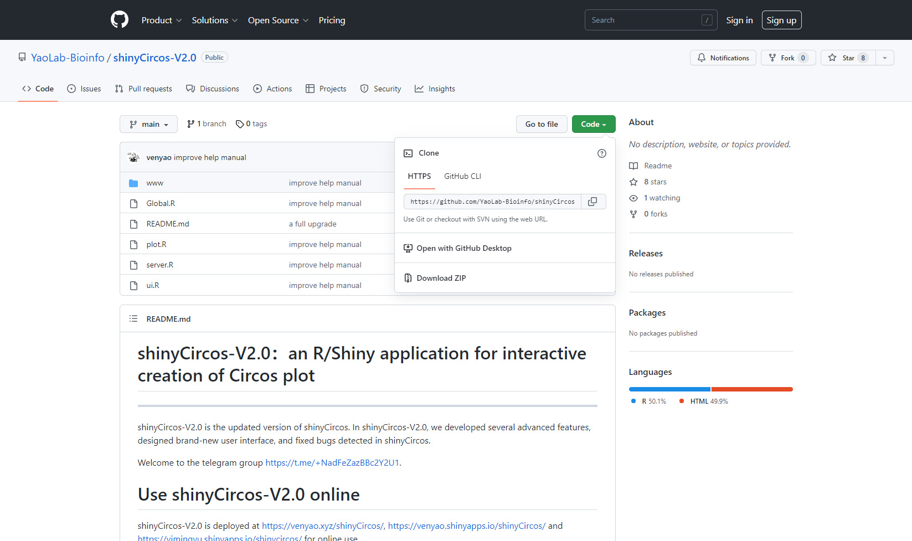Click the www folder icon
The width and height of the screenshot is (912, 541).
click(133, 183)
